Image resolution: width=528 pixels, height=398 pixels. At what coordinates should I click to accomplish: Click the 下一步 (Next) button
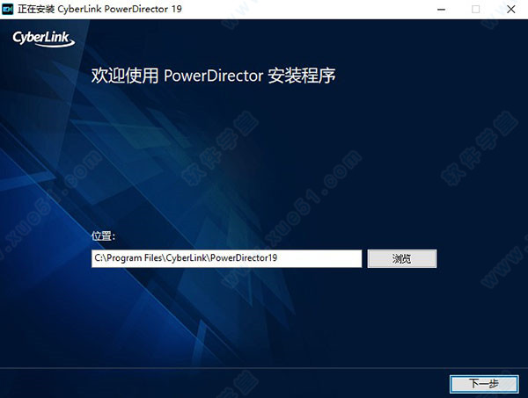(484, 384)
